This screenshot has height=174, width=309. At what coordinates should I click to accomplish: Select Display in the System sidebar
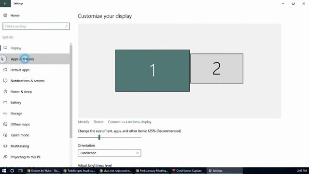35,48
